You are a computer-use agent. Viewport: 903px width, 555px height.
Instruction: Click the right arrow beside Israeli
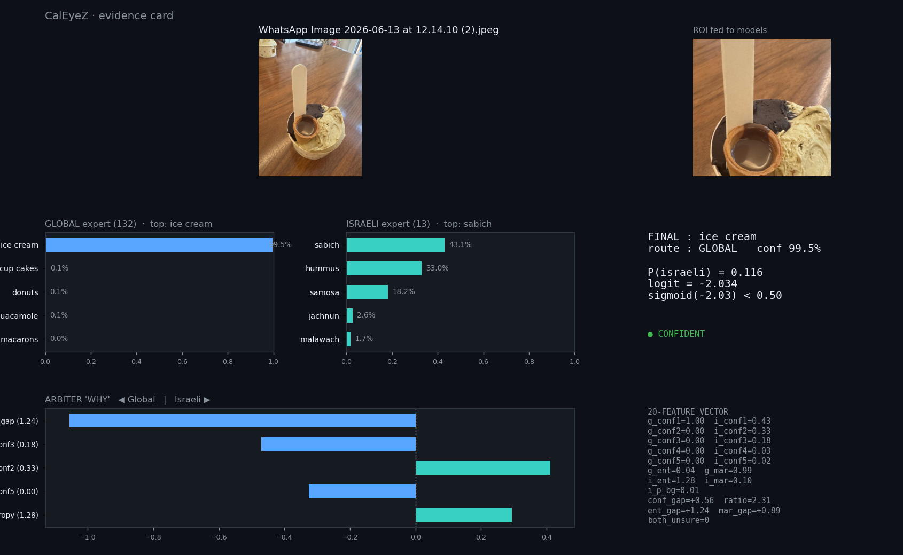click(207, 400)
